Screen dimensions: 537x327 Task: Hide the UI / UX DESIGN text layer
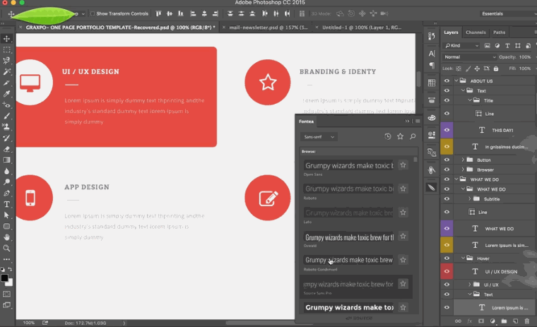pos(447,271)
